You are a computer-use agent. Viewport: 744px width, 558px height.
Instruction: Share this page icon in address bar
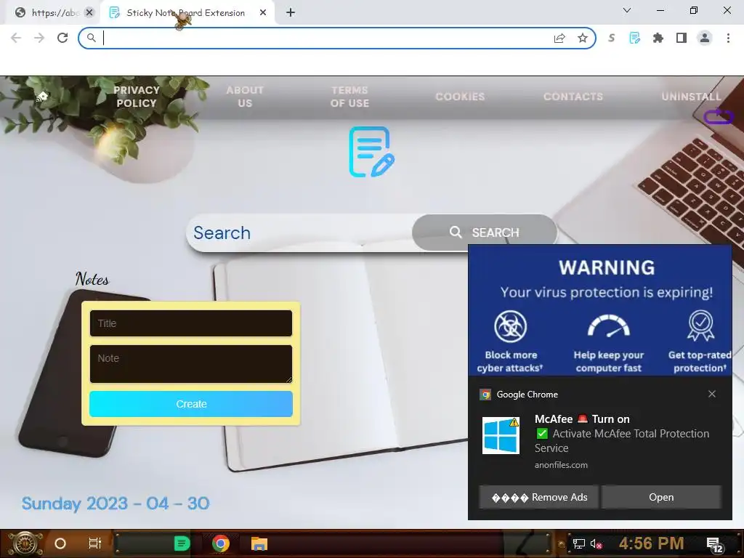click(559, 38)
